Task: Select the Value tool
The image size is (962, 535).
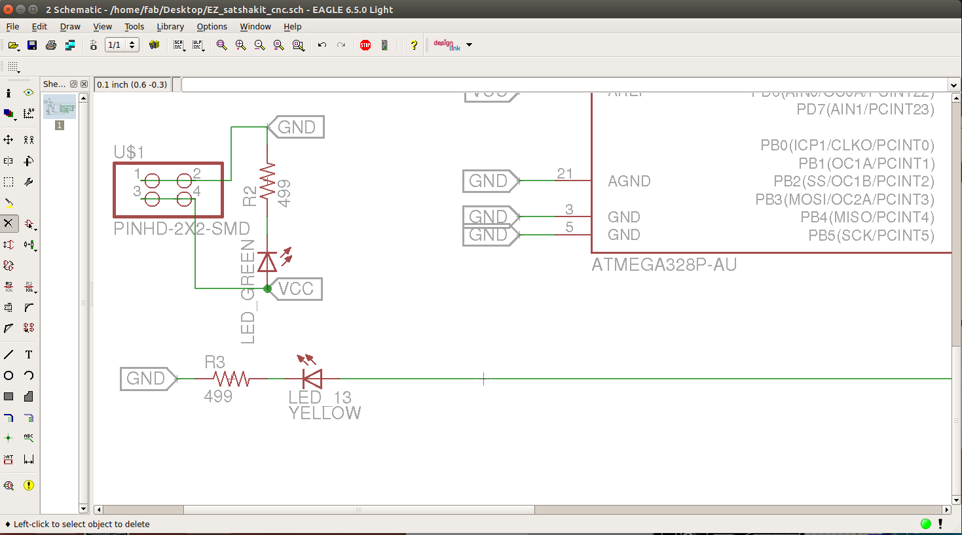Action: coord(29,287)
